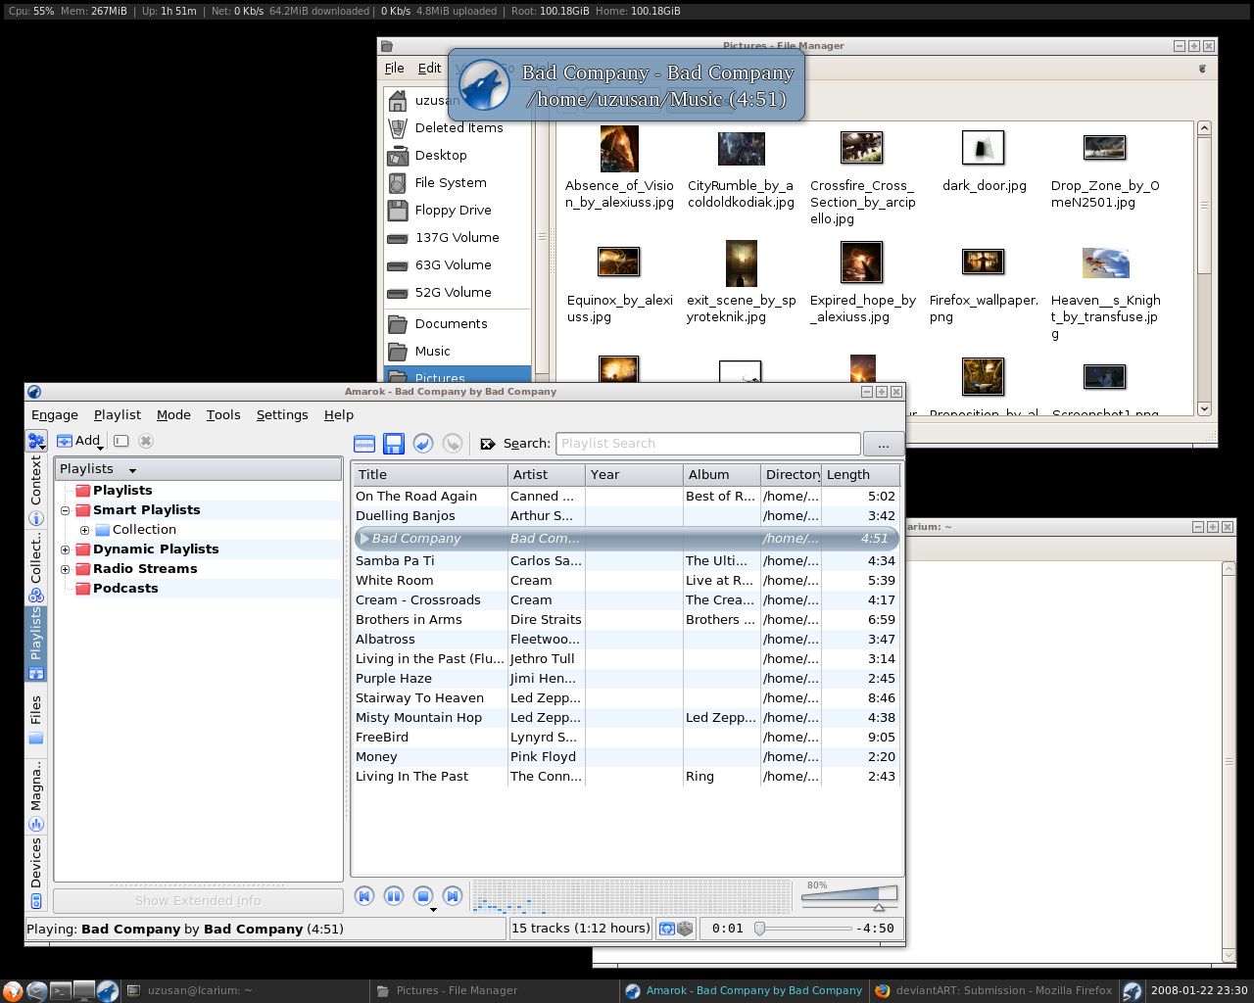This screenshot has width=1254, height=1003.
Task: Open the Tools menu
Action: pyautogui.click(x=223, y=415)
